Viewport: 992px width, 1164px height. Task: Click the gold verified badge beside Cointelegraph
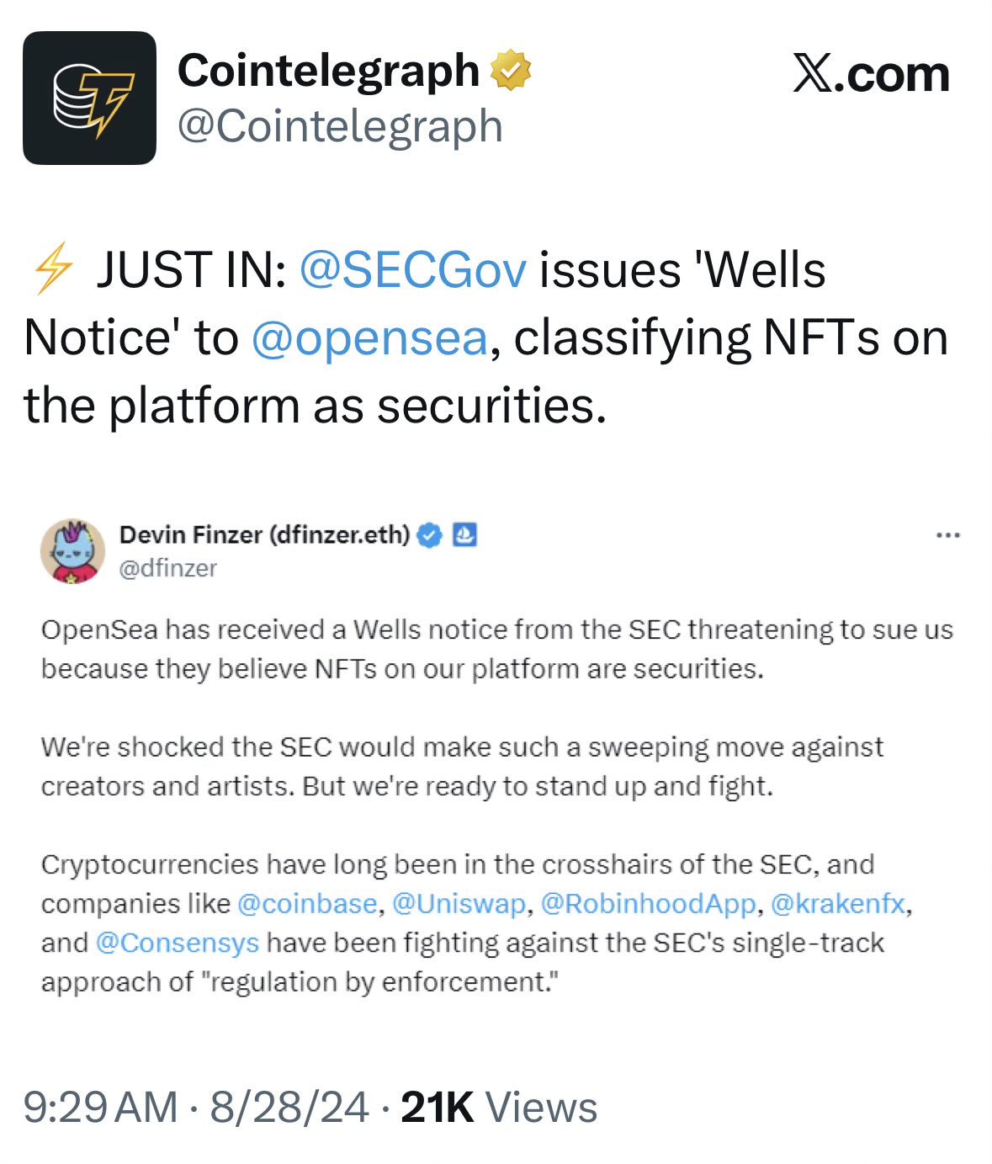[x=510, y=70]
